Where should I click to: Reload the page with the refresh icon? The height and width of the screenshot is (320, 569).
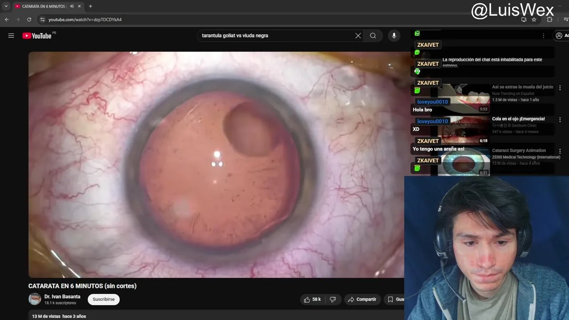click(29, 20)
